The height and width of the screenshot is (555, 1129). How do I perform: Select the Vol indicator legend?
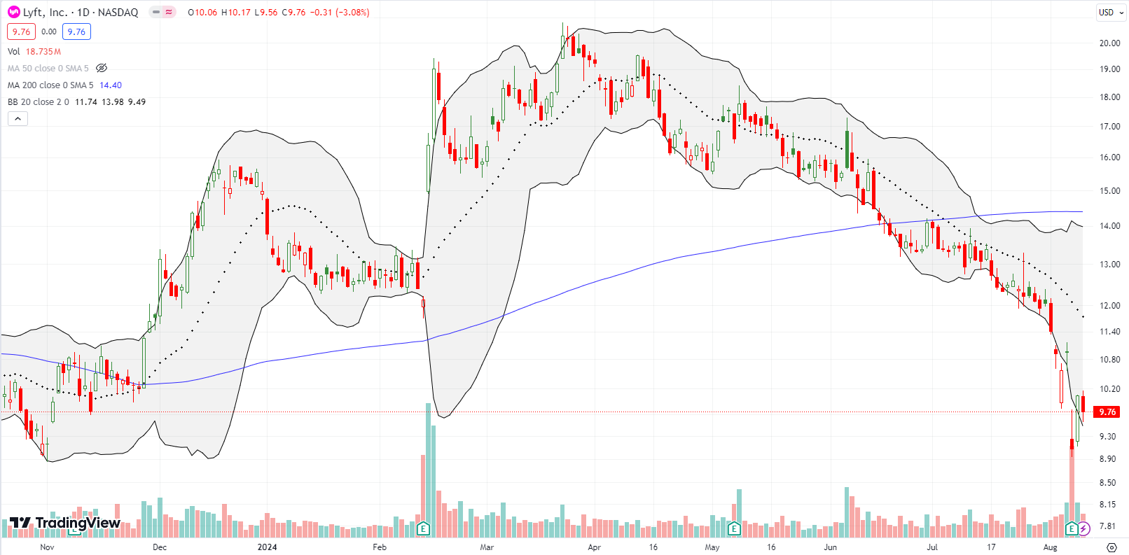point(14,51)
